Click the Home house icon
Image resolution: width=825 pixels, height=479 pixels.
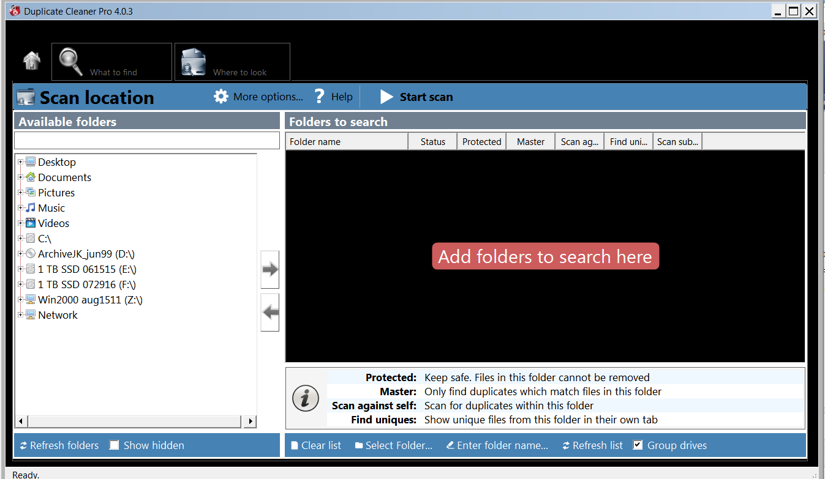[x=32, y=61]
